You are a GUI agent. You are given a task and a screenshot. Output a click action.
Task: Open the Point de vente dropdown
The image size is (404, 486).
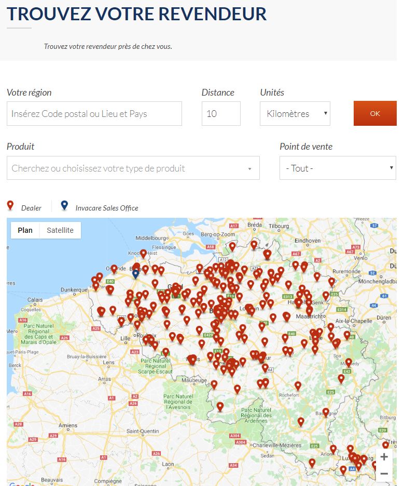coord(337,168)
